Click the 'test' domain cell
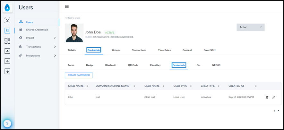 pos(98,97)
